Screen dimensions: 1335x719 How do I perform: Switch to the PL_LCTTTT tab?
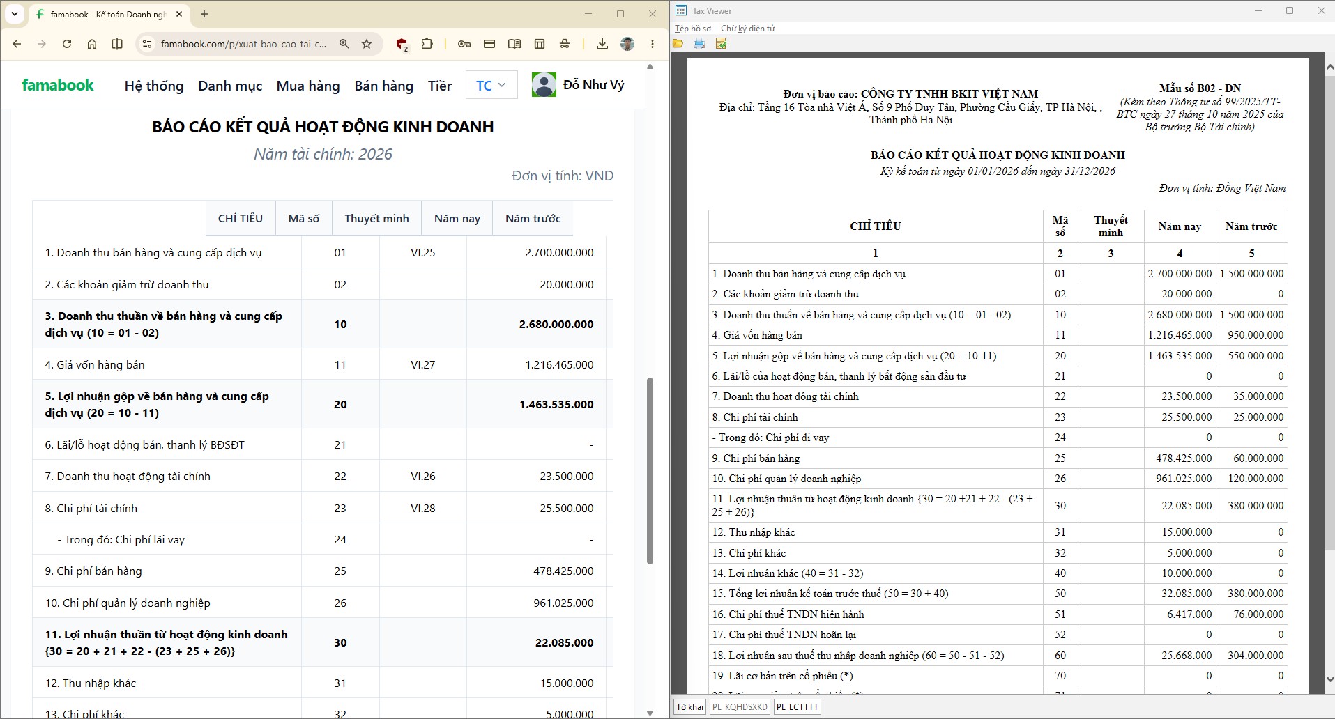pos(797,706)
